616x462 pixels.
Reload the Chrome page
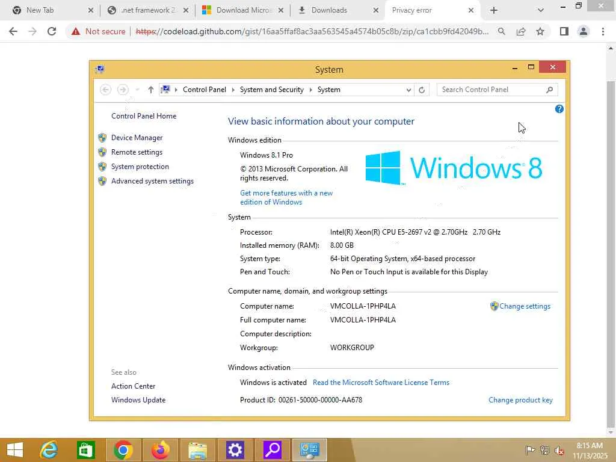click(52, 31)
